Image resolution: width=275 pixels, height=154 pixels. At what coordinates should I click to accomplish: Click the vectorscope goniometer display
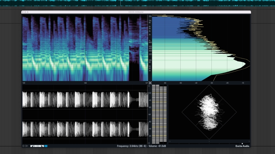coord(209,112)
